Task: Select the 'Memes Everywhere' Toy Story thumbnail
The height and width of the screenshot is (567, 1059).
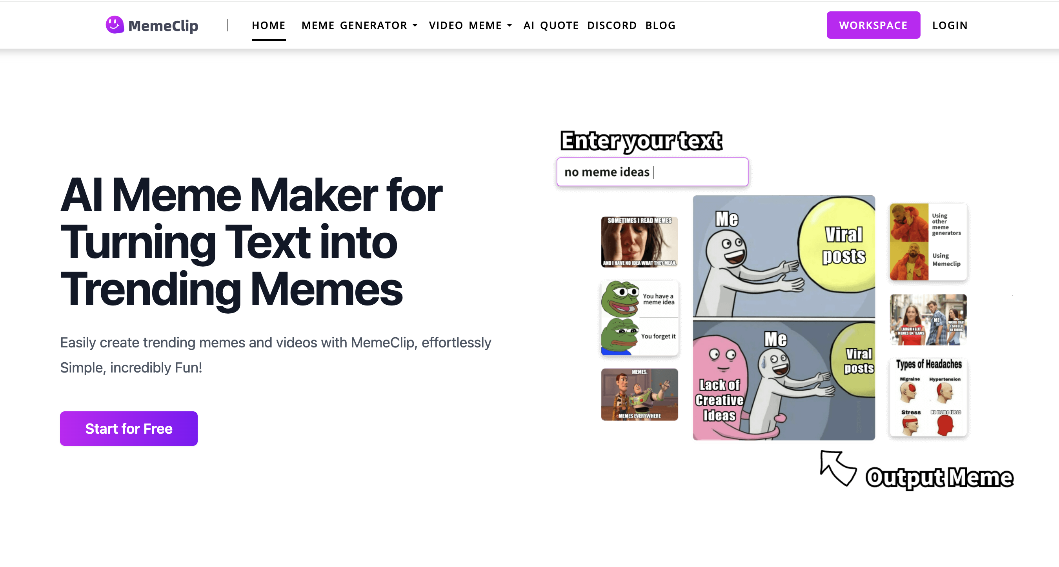Action: [639, 394]
